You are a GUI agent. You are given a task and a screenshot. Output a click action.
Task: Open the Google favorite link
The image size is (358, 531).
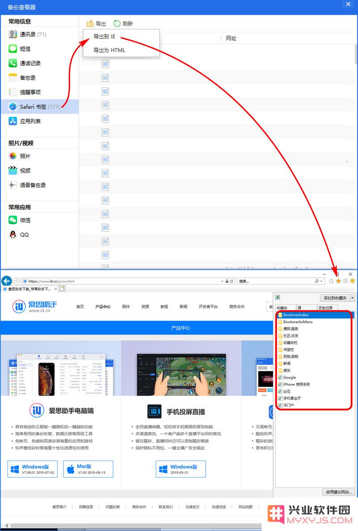pyautogui.click(x=287, y=377)
